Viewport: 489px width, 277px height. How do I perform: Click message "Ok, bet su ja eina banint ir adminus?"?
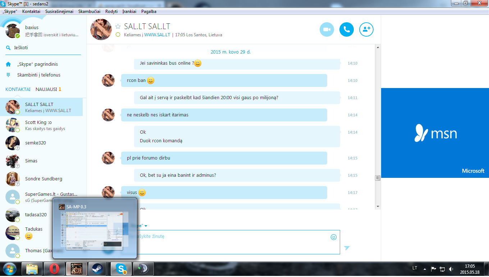coord(237,175)
